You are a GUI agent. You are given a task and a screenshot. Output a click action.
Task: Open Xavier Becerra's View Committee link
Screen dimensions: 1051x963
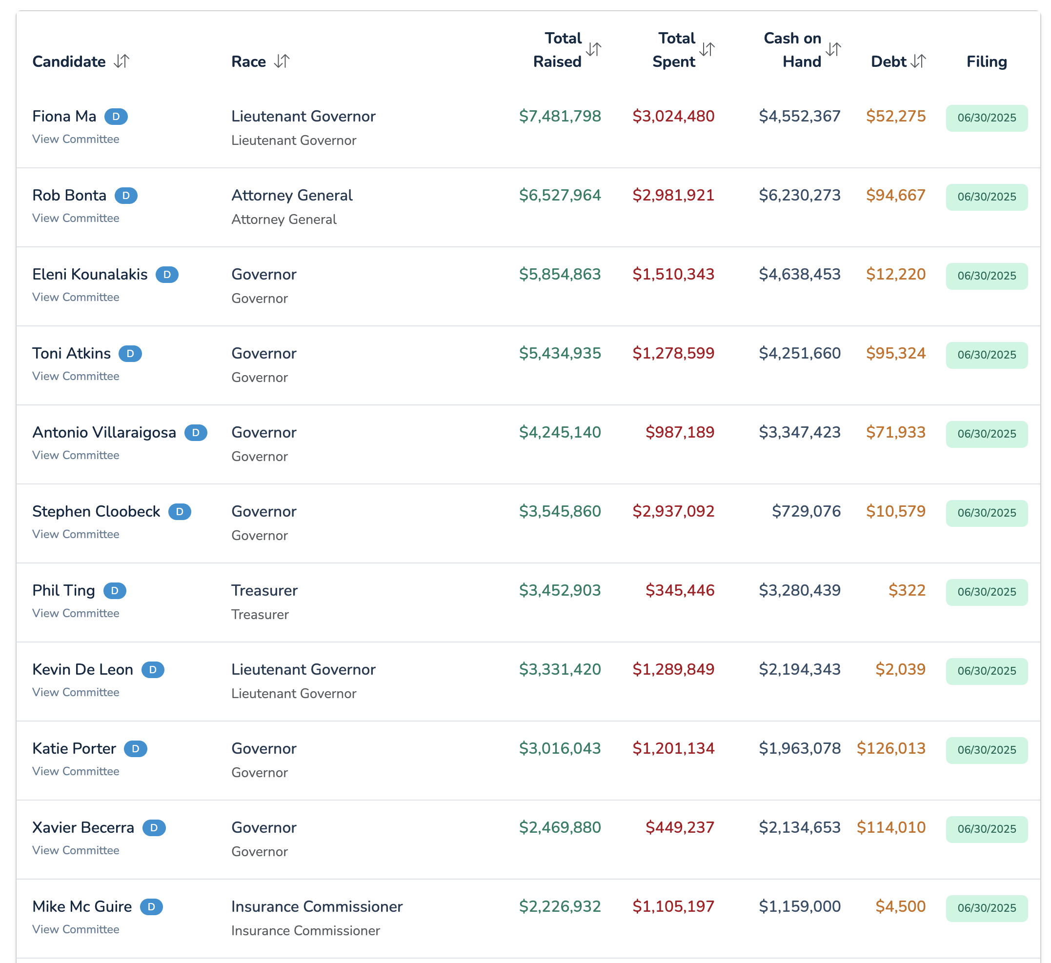point(76,850)
